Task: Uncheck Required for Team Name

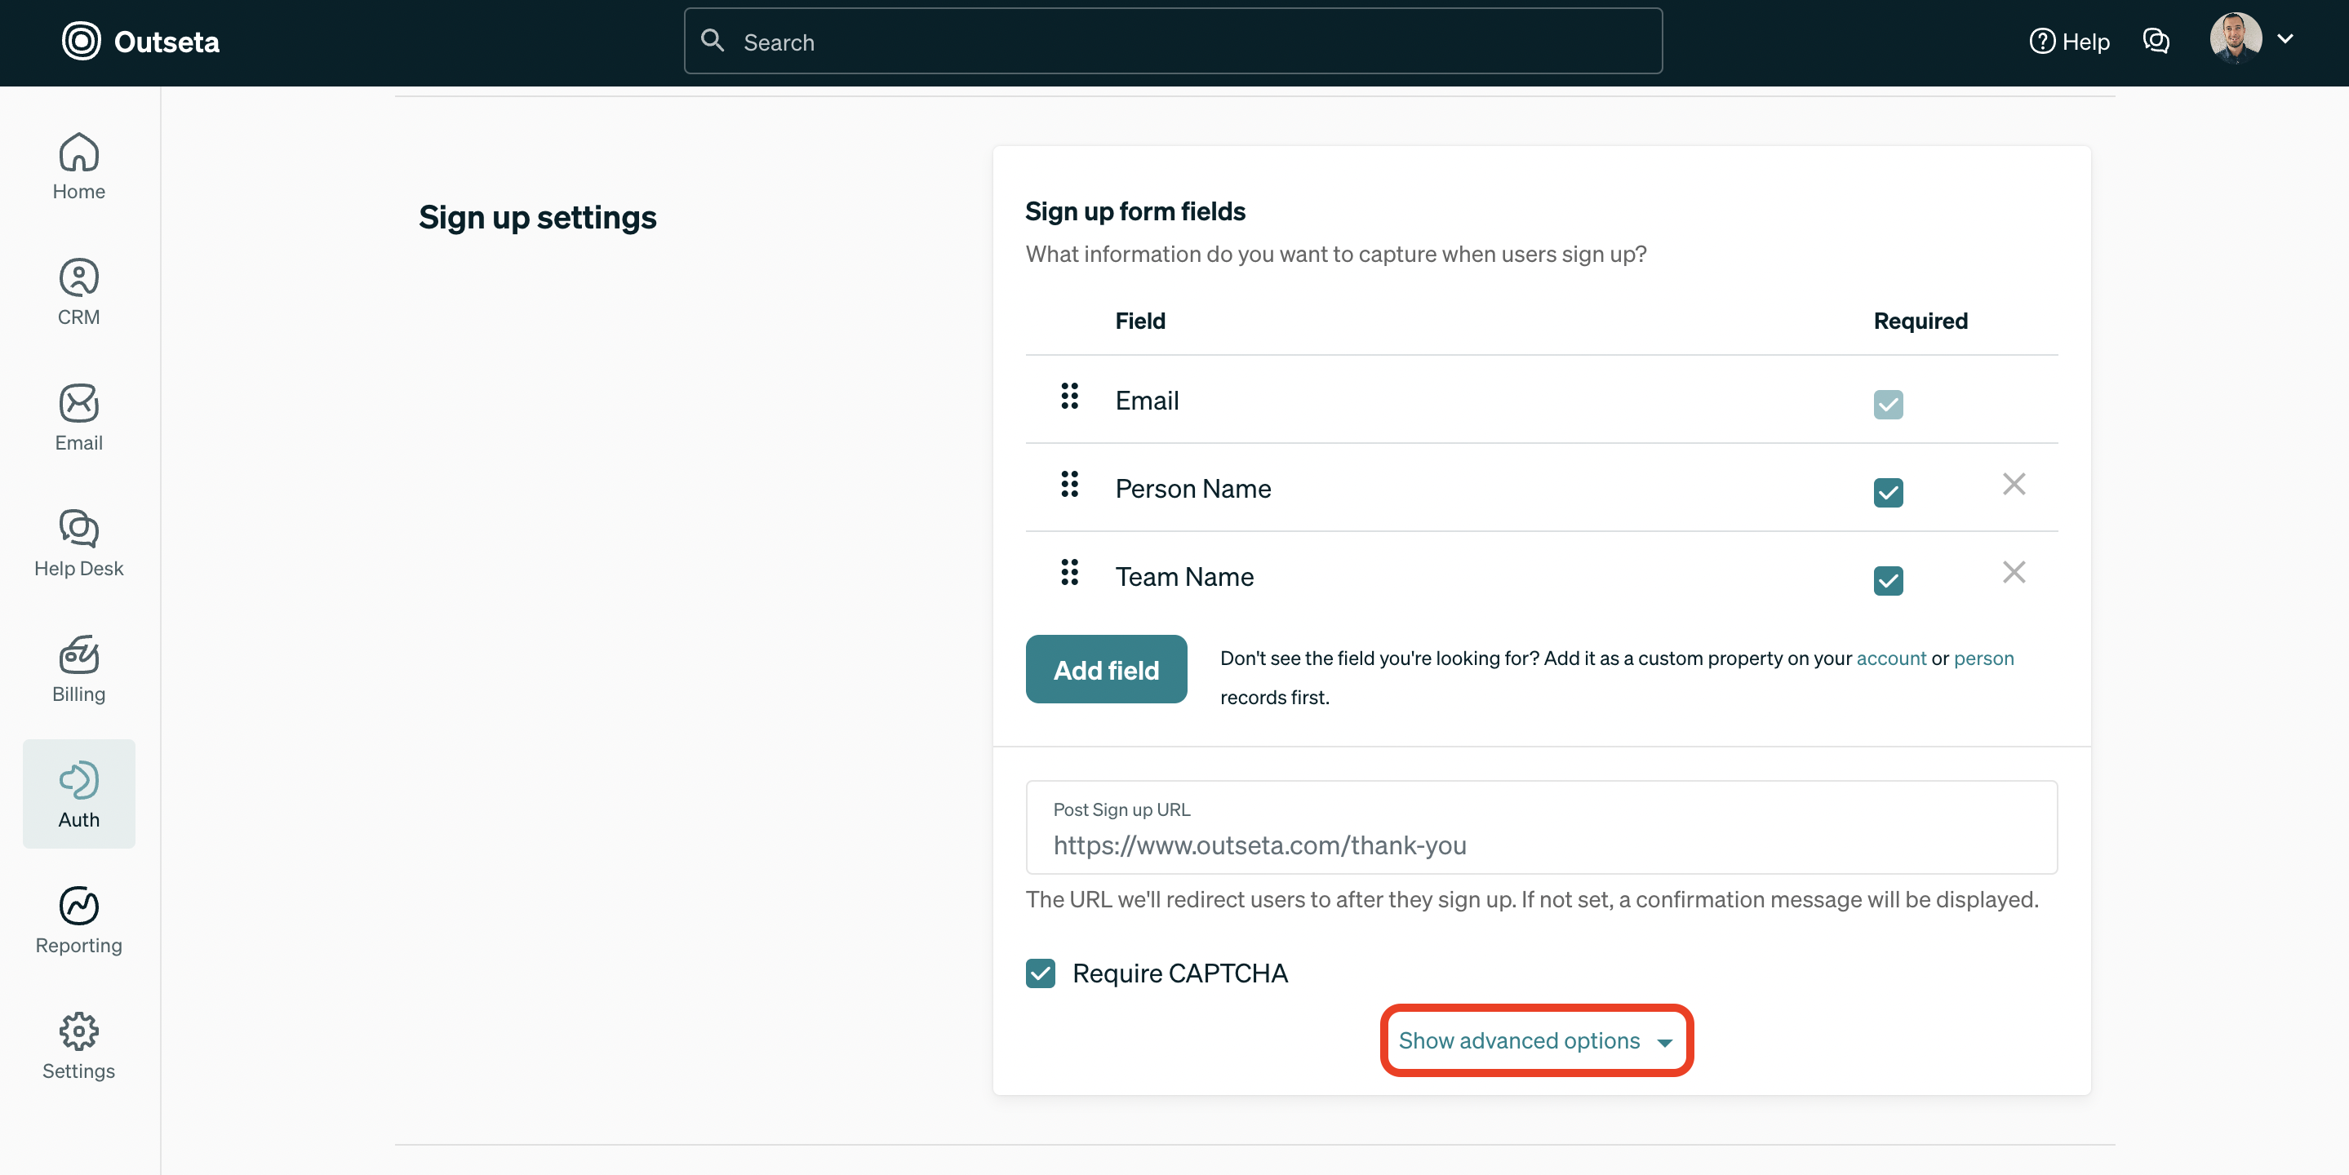Action: [x=1888, y=581]
